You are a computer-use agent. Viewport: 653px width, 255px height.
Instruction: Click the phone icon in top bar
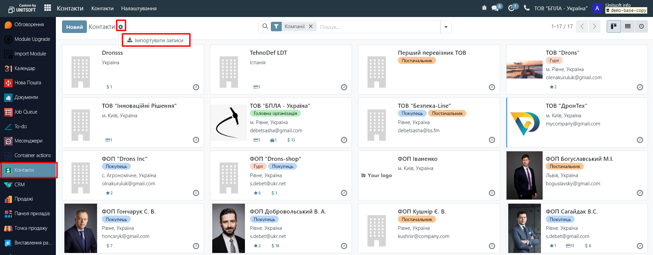527,8
